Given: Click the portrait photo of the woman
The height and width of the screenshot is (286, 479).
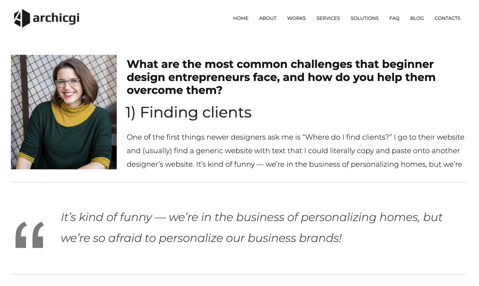Looking at the screenshot, I should tap(64, 112).
